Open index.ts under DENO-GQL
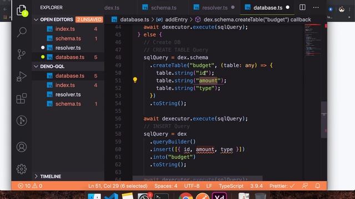This screenshot has width=355, height=199. (x=68, y=85)
